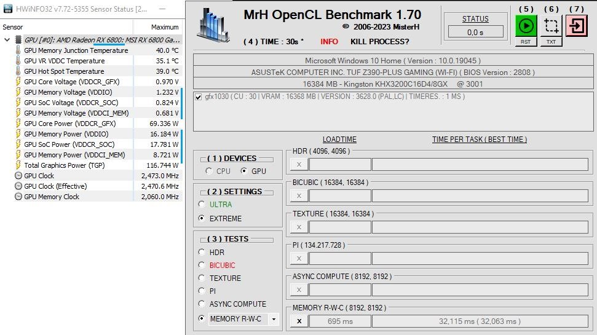Select the BICUBIC test radio button

click(202, 265)
